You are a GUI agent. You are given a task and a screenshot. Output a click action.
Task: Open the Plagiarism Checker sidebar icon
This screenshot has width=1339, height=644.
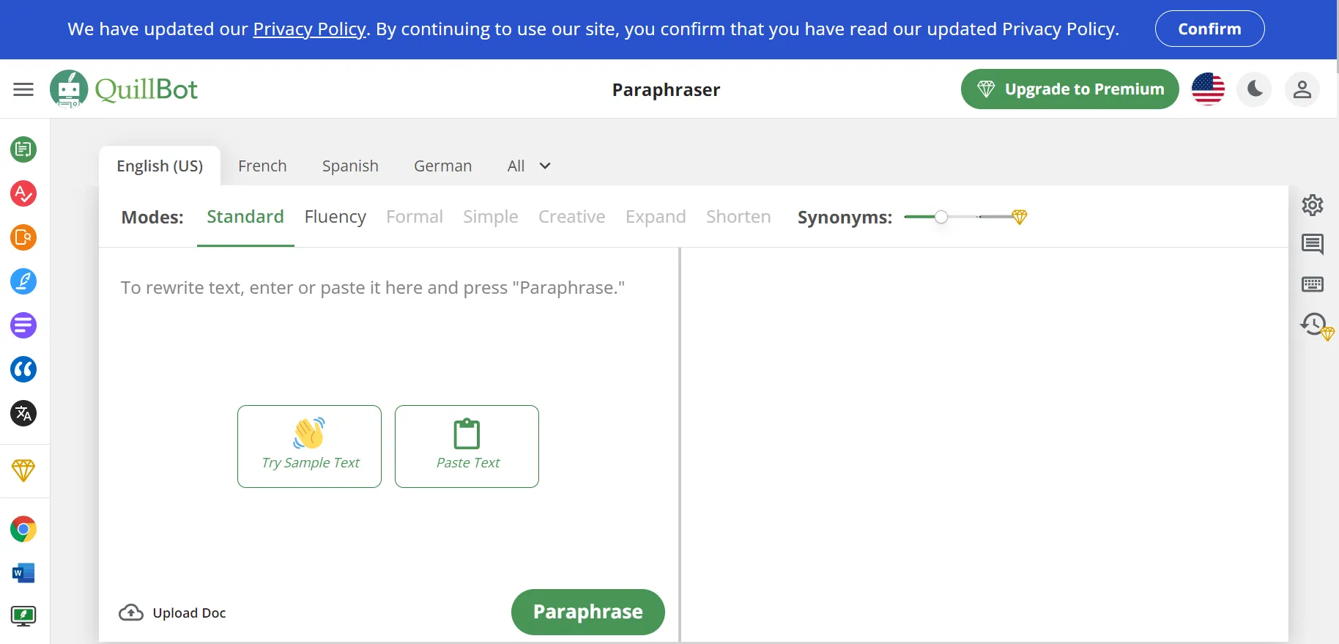click(23, 237)
